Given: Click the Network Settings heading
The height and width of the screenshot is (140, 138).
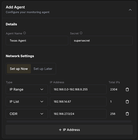Looking at the screenshot, I should 20,56.
